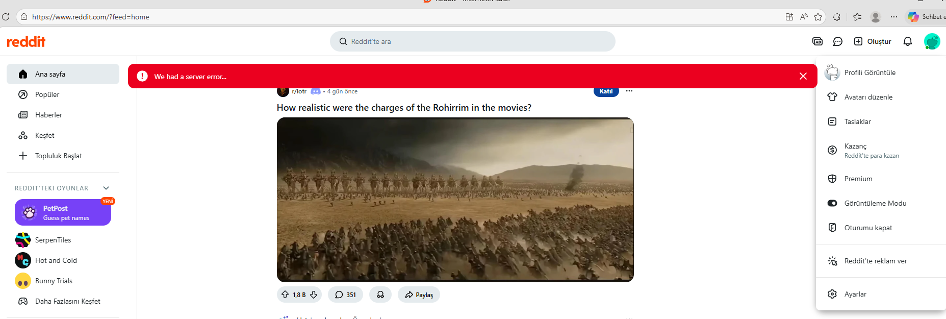Image resolution: width=946 pixels, height=319 pixels.
Task: Click the Kazanç dollar coin icon
Action: coord(832,150)
